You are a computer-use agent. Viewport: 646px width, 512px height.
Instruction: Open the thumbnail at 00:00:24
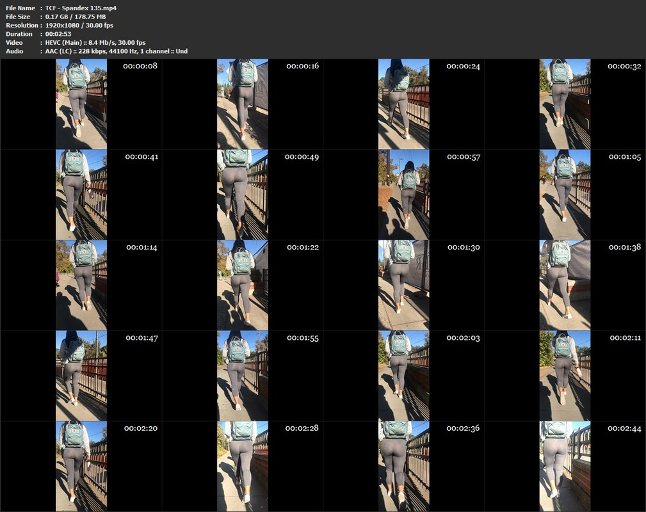(403, 104)
